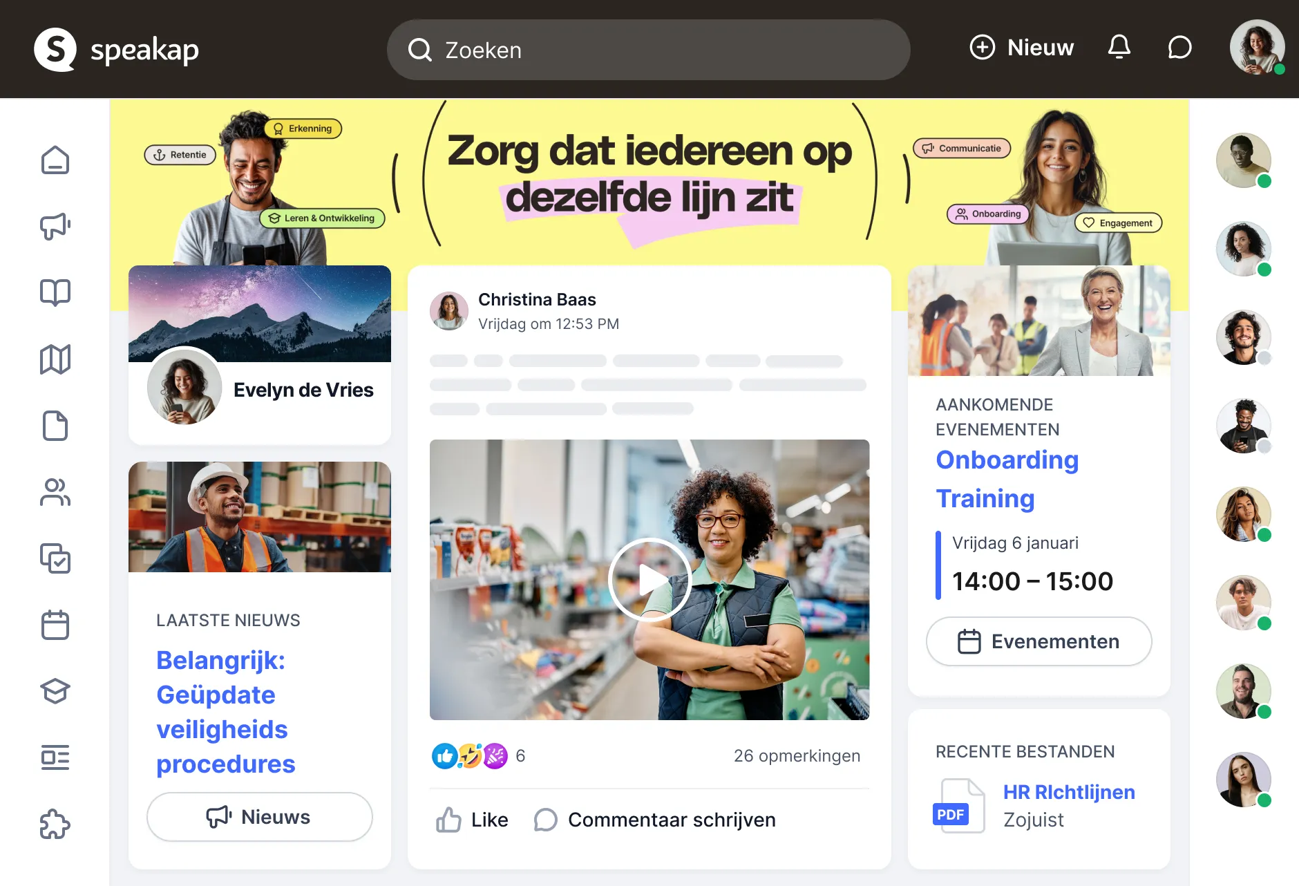1299x886 pixels.
Task: Open the puzzle piece icon in sidebar
Action: tap(55, 824)
